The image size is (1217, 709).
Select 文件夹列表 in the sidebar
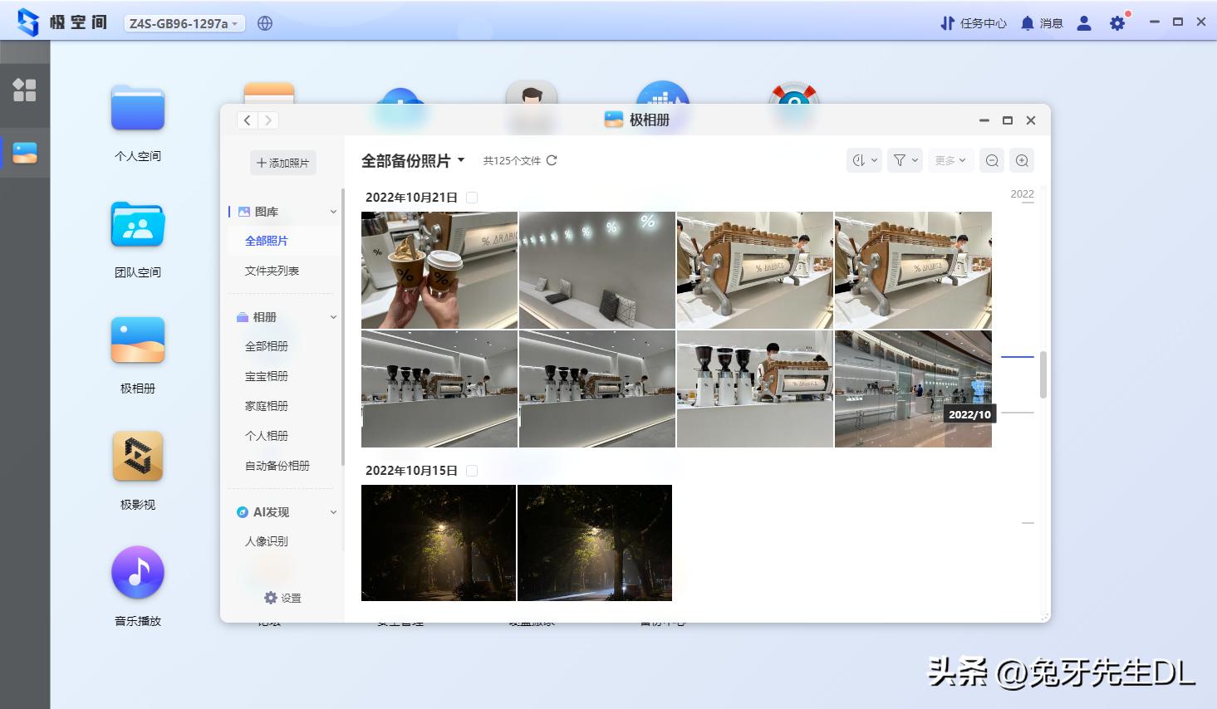click(272, 271)
